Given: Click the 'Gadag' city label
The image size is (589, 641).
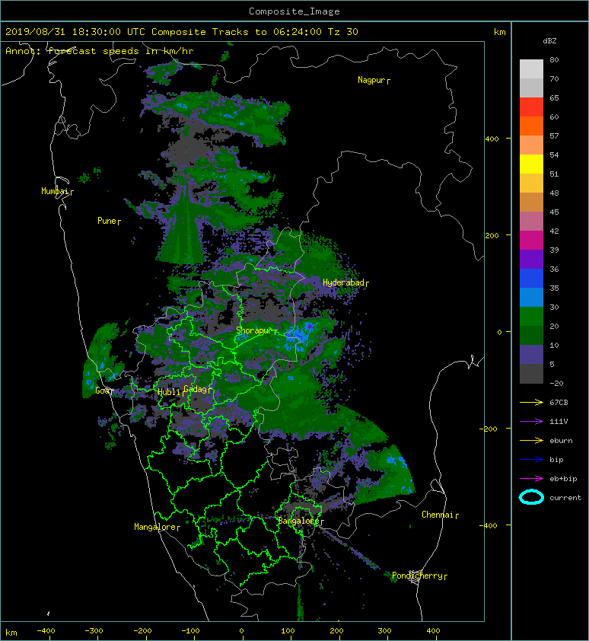Looking at the screenshot, I should coord(197,389).
